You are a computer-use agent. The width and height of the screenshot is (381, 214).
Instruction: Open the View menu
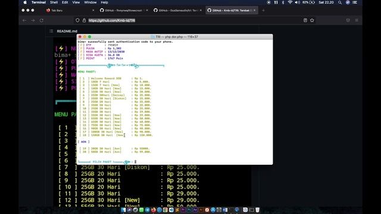tap(76, 2)
